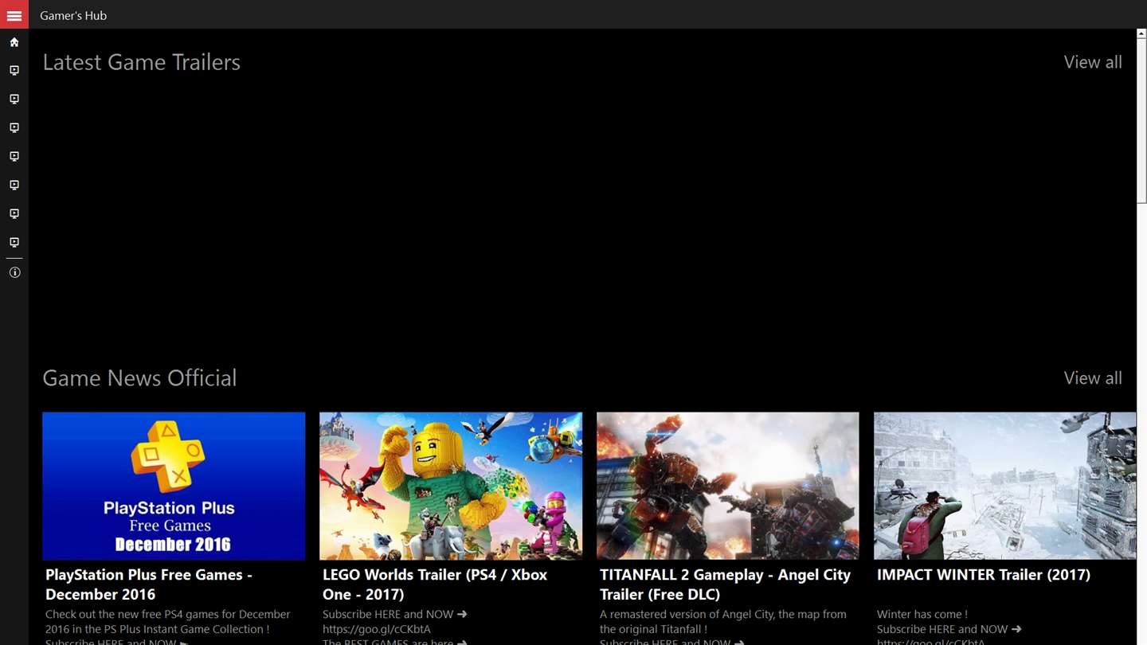Open the last video channel icon above the divider
1147x645 pixels.
(x=14, y=243)
